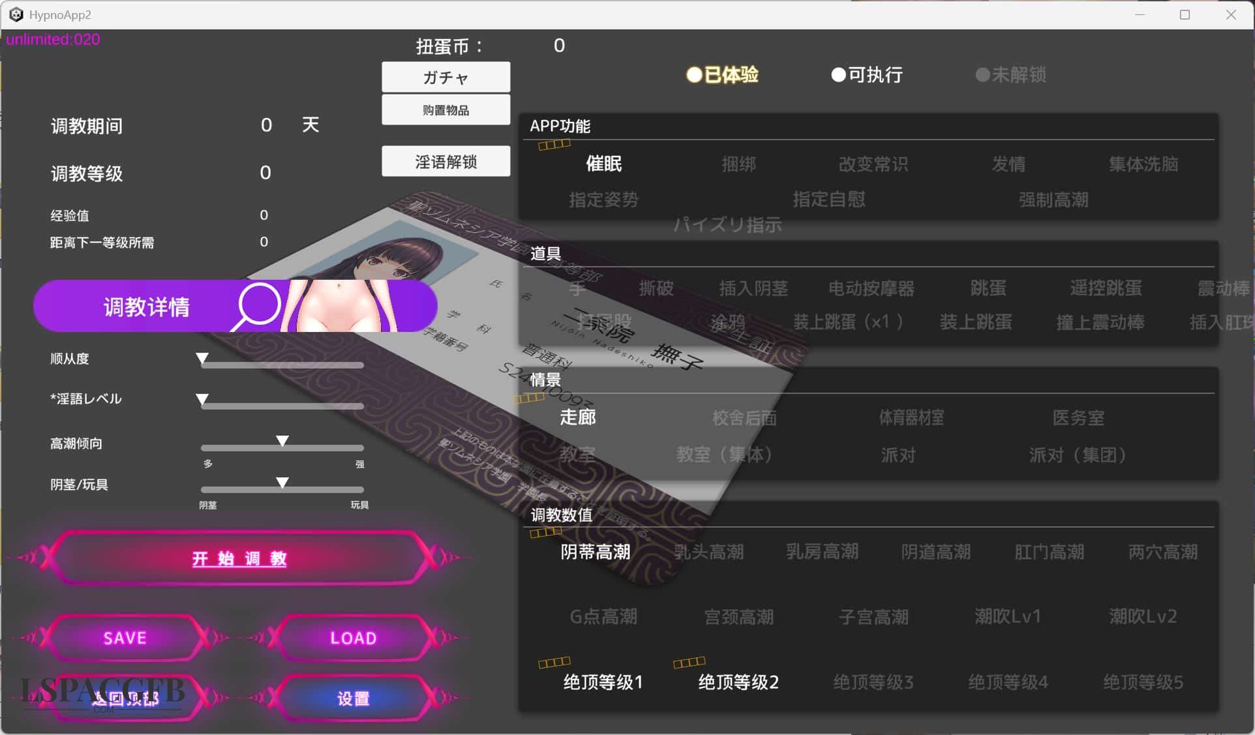Click the 顺从度 slider handle
Image resolution: width=1255 pixels, height=735 pixels.
point(202,358)
